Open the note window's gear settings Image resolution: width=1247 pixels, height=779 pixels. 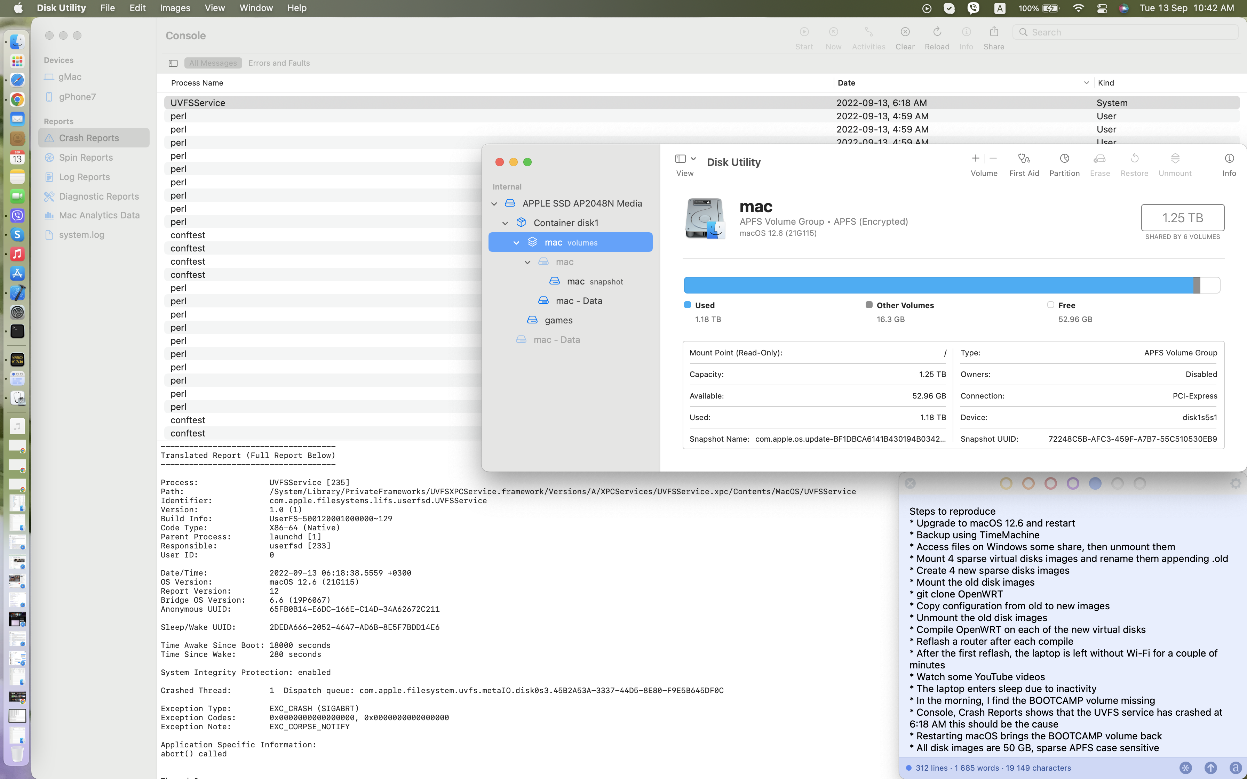pyautogui.click(x=1235, y=483)
